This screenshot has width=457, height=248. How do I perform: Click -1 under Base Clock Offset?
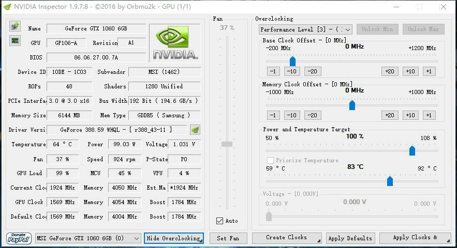coord(273,71)
